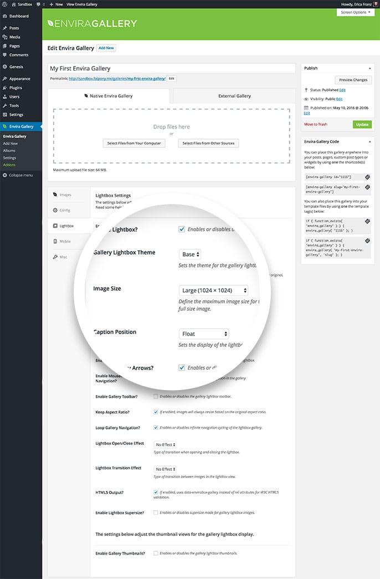Edit the Public visibility setting

(340, 99)
